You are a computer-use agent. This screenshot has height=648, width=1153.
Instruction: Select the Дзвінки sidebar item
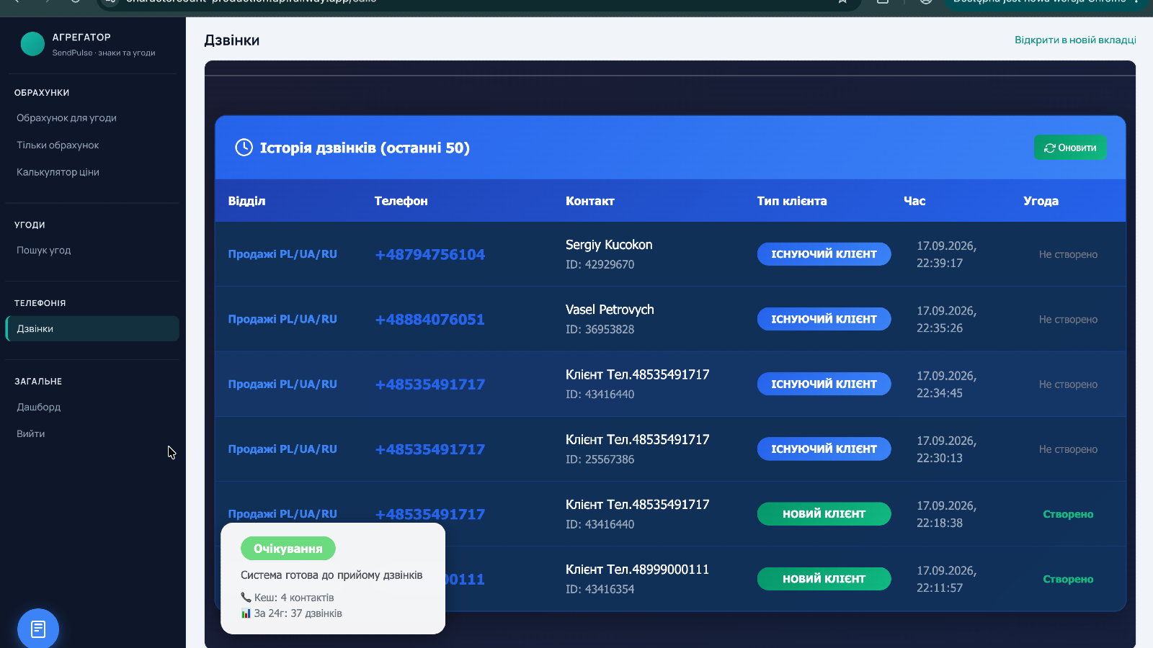(x=92, y=328)
